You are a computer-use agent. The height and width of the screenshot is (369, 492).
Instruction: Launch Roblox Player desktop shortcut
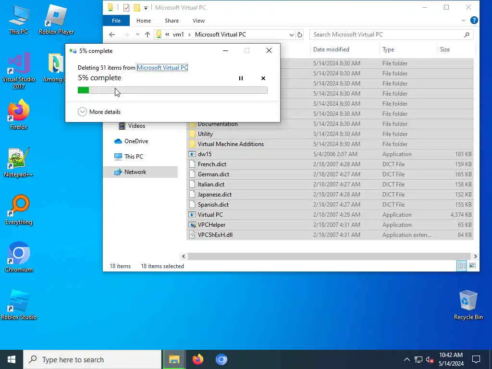(56, 19)
